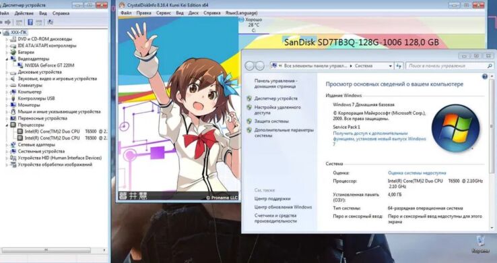
Task: Open the Язык(Language) menu in CrystalDiskInfo
Action: [x=241, y=13]
